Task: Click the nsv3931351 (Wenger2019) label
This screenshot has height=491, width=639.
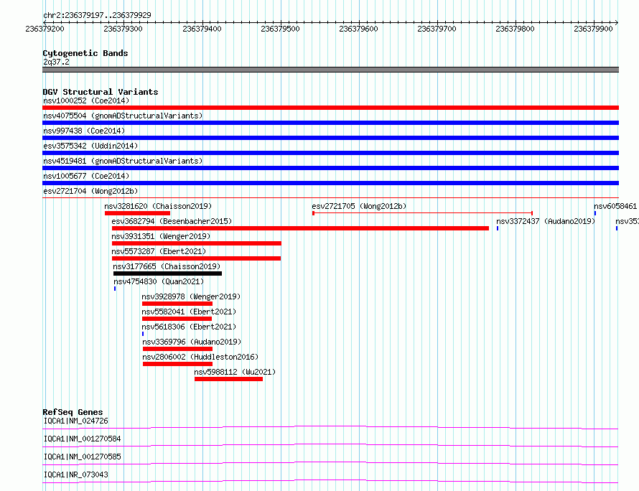Action: coord(161,236)
